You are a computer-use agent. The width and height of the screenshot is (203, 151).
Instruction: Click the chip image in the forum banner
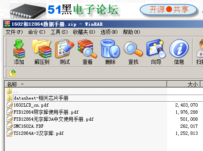28,11
